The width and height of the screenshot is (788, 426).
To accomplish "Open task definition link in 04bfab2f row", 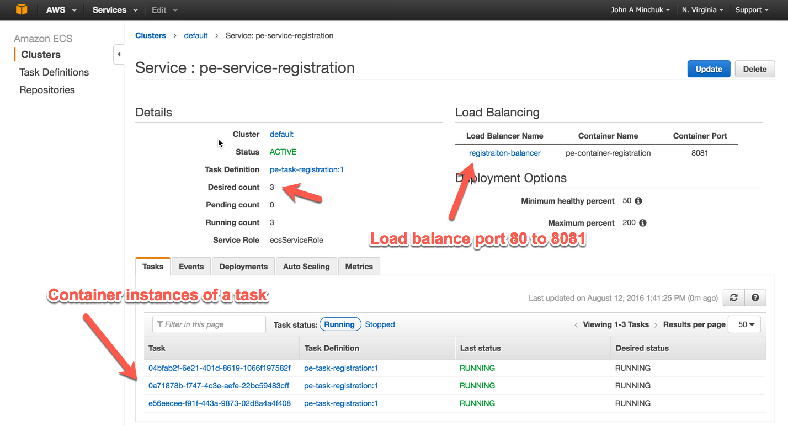I will point(341,368).
